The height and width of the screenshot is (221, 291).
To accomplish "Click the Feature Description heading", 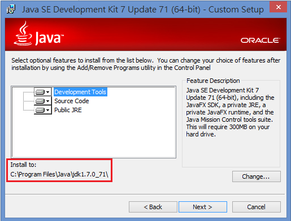I will [x=213, y=81].
